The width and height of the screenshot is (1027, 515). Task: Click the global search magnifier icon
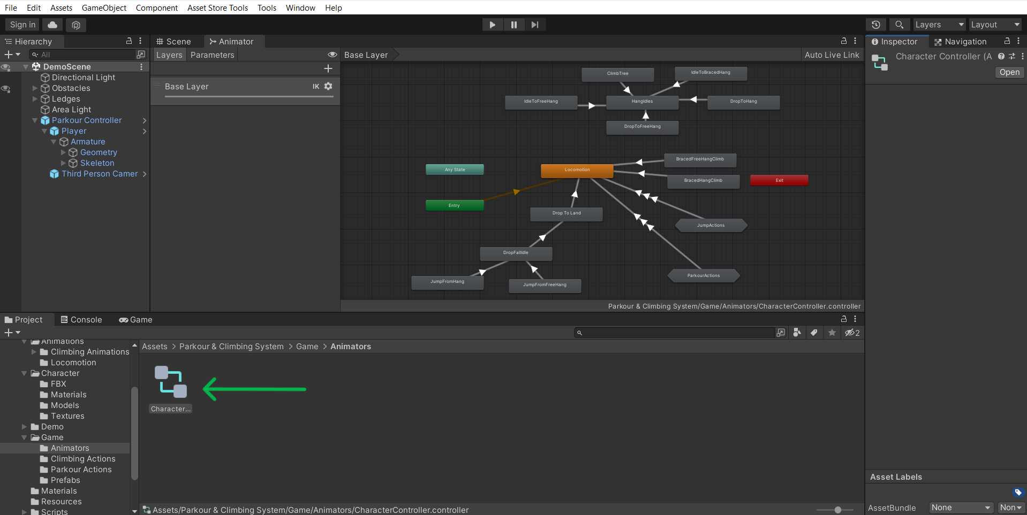899,25
